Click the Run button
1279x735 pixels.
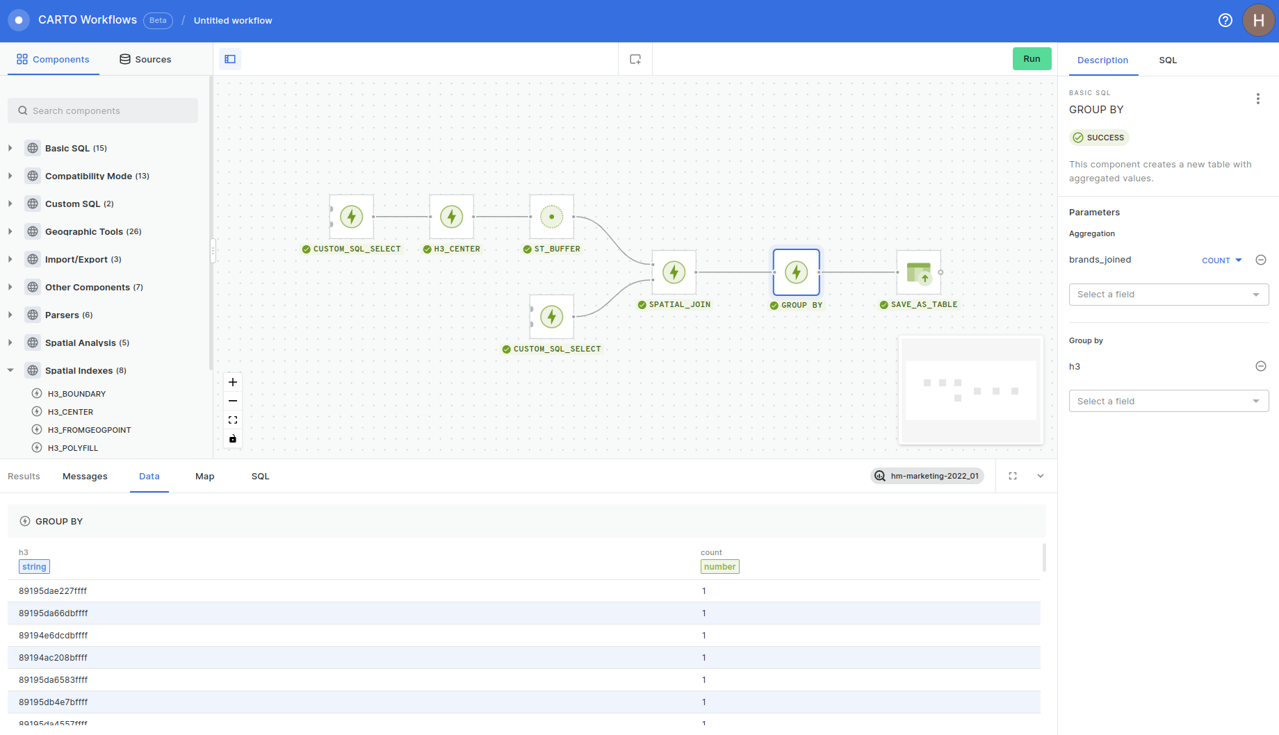[x=1032, y=58]
